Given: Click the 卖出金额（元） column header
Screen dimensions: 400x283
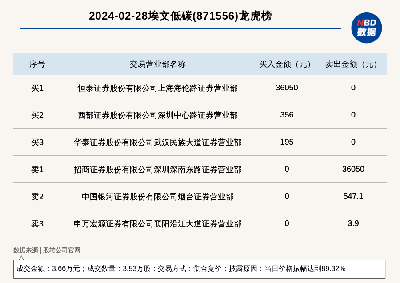Looking at the screenshot, I should pos(353,64).
